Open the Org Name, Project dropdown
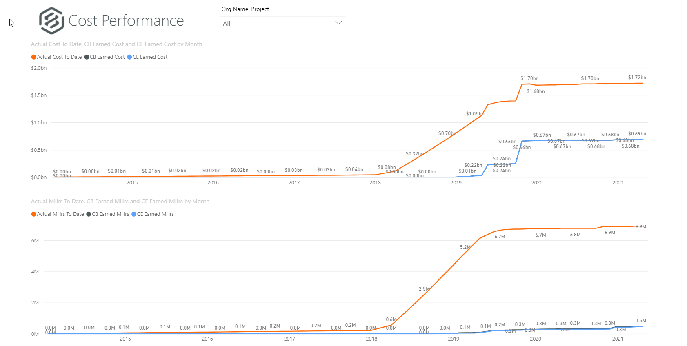 pyautogui.click(x=282, y=23)
